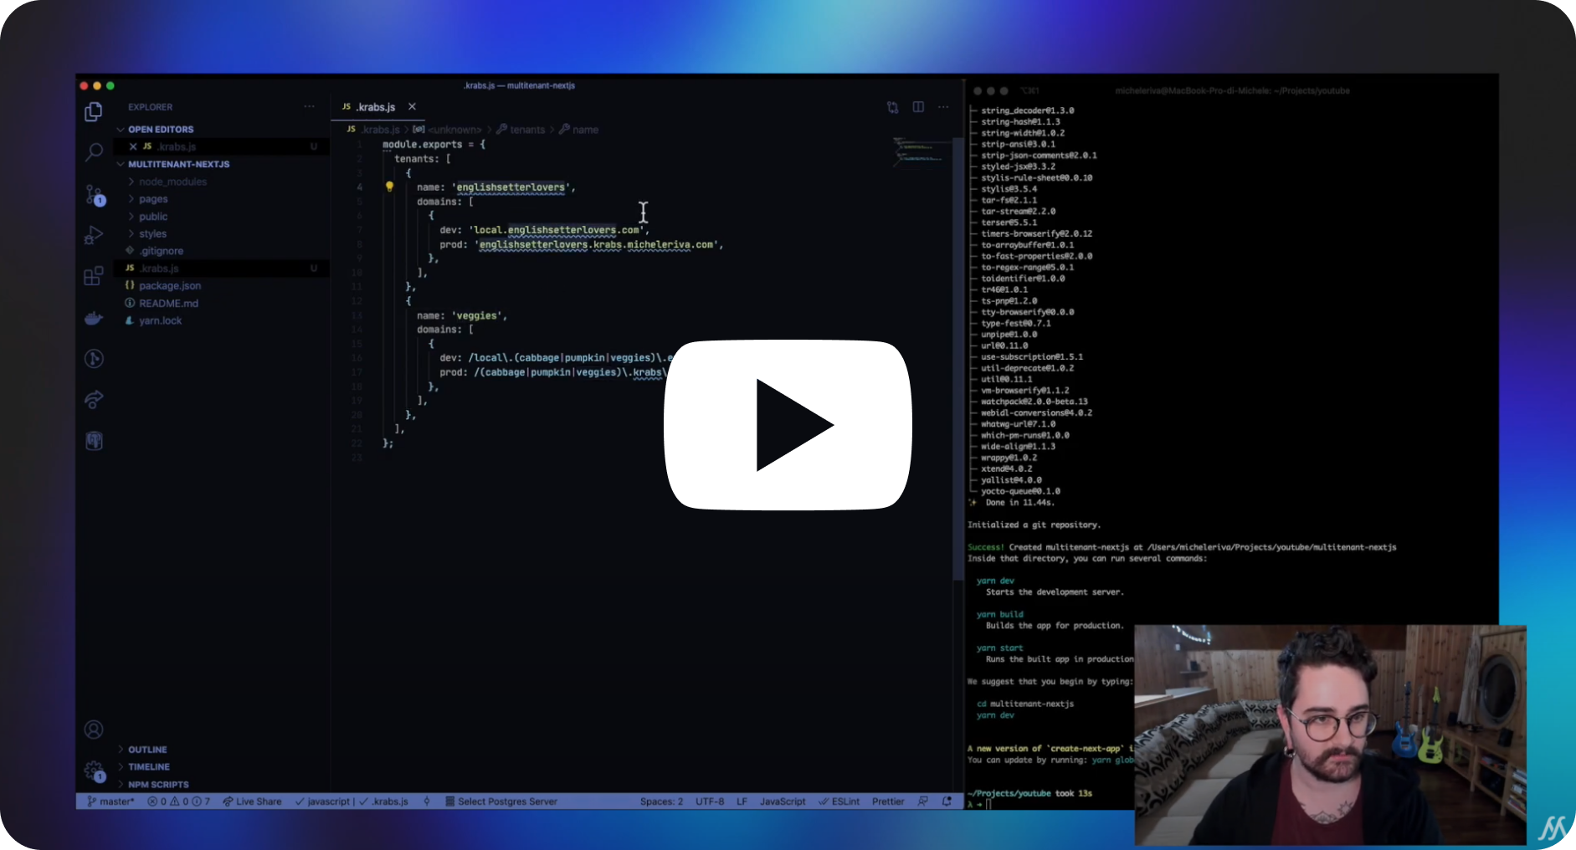This screenshot has width=1576, height=850.
Task: Change the JavaScript language mode
Action: 783,801
